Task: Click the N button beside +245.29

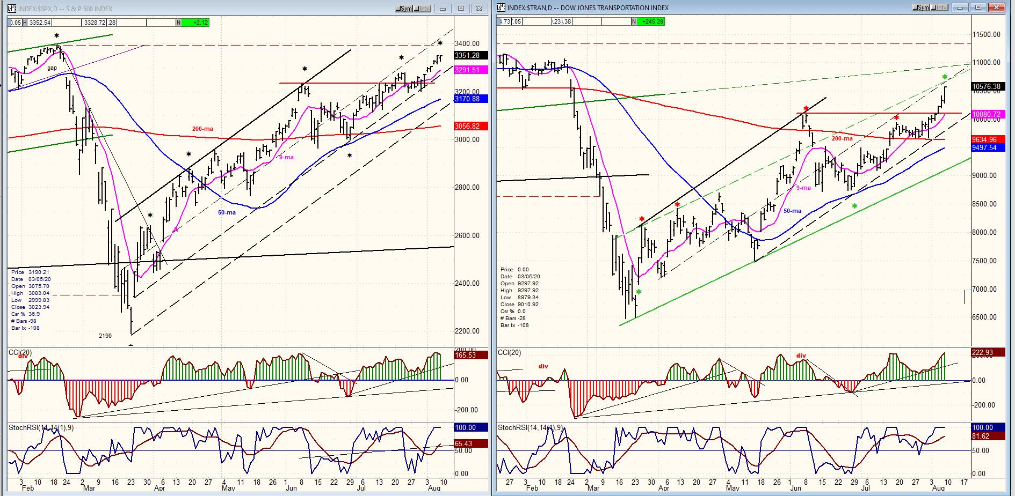Action: pos(634,22)
